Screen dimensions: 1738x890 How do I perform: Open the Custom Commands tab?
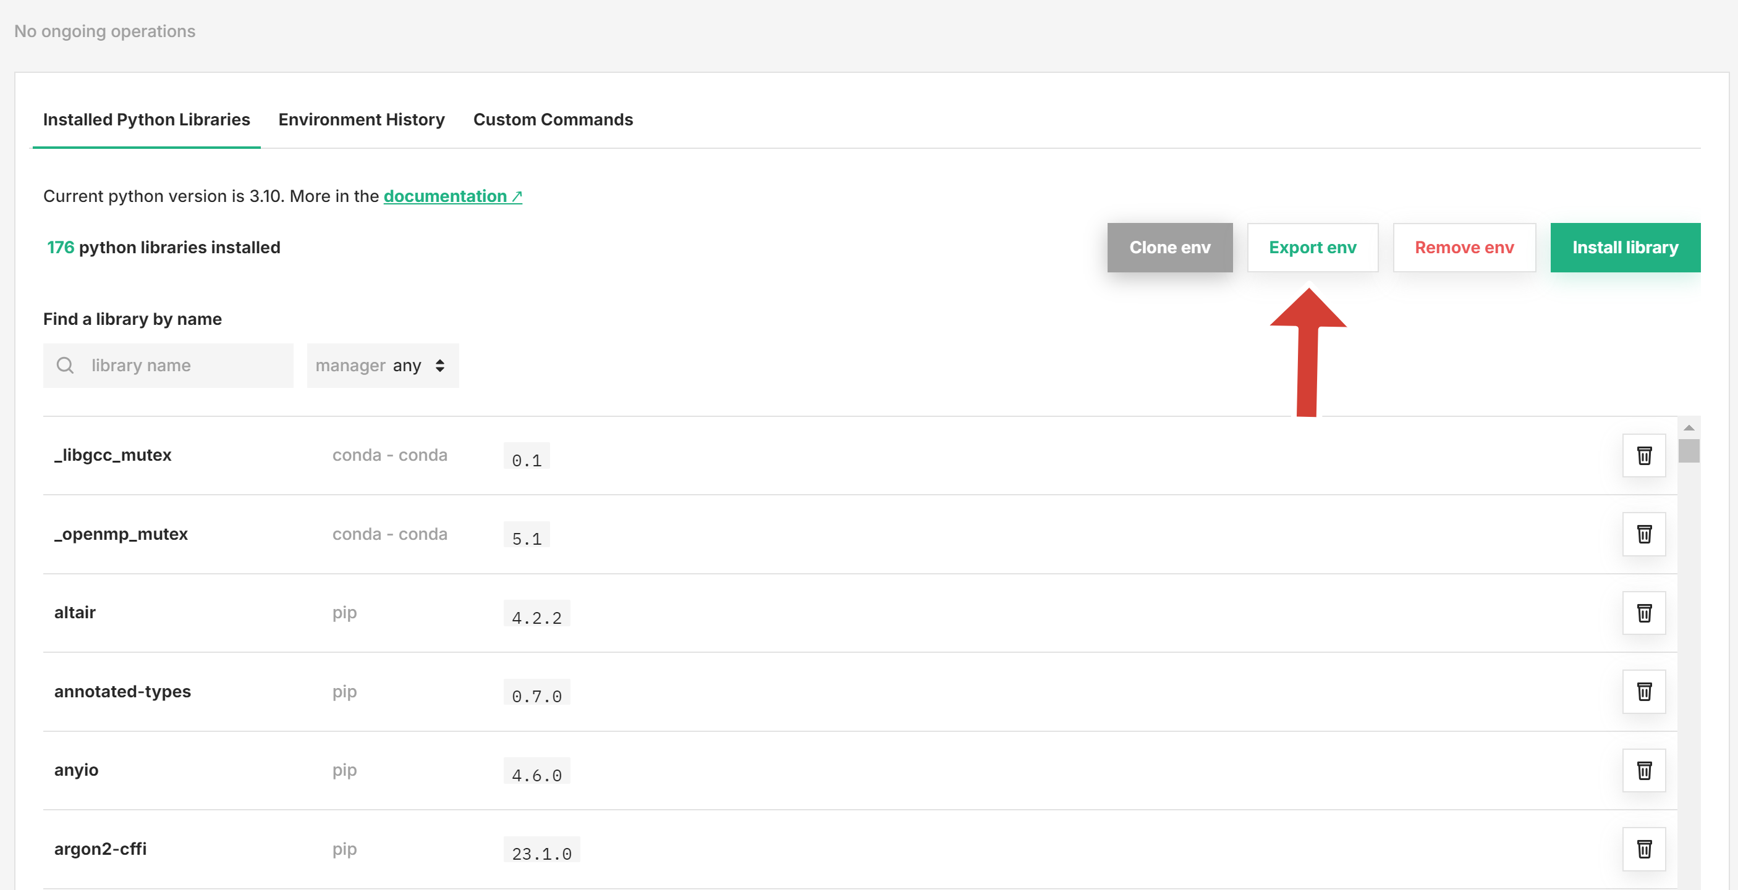(x=553, y=119)
